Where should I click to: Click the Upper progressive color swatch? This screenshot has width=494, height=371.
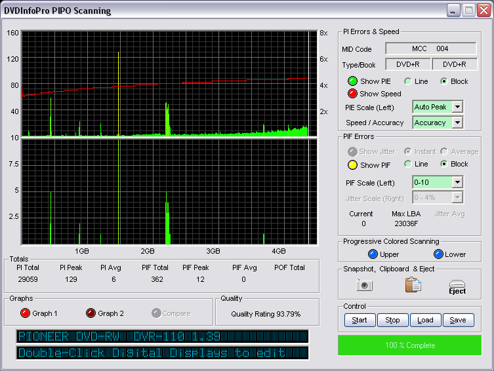[373, 254]
